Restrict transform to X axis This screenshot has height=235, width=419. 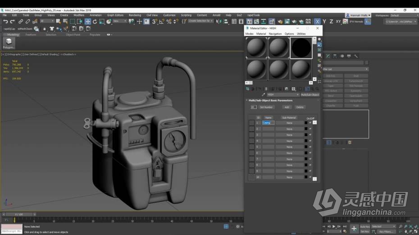tap(317, 22)
